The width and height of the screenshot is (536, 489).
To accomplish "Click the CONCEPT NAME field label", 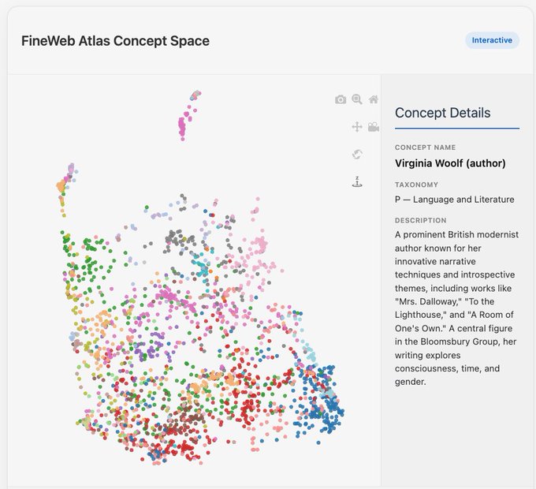I will [x=425, y=147].
